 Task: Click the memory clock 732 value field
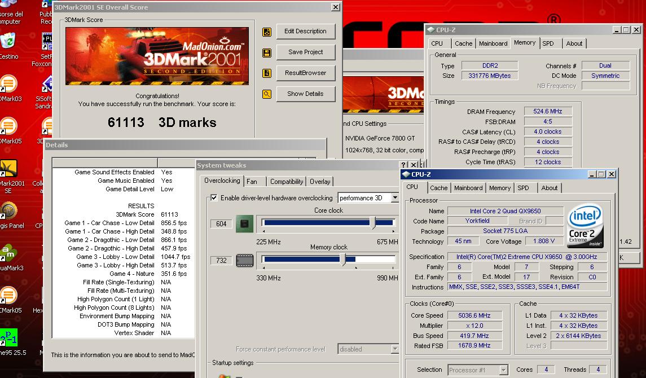coord(221,261)
